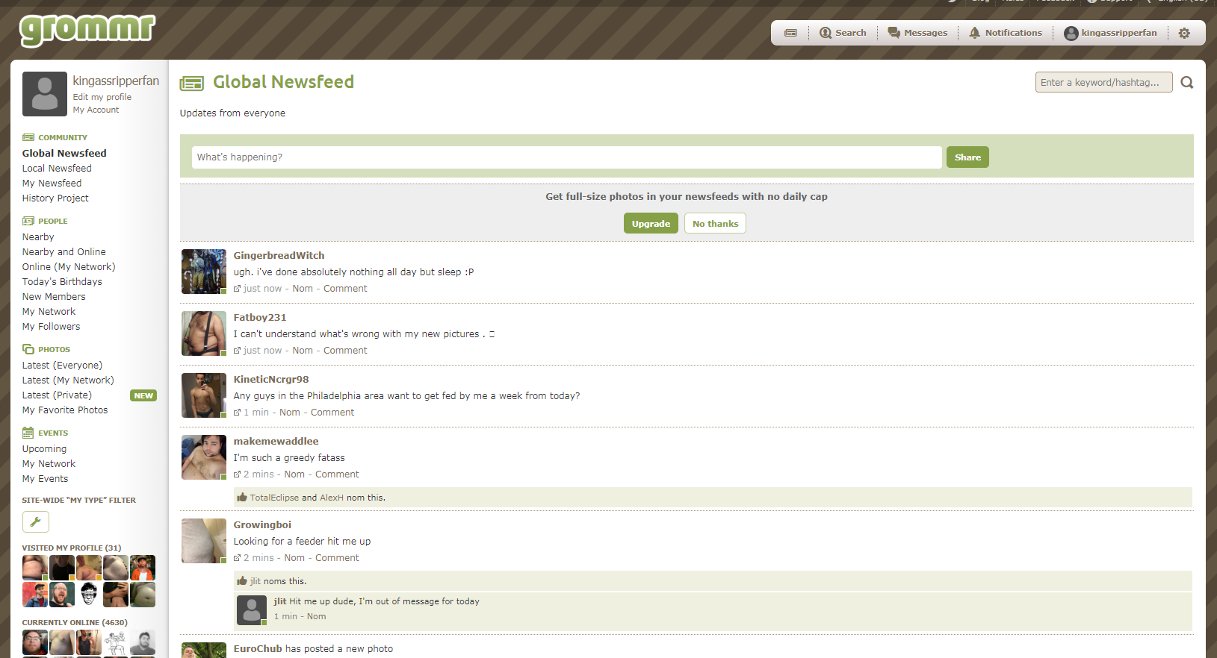1217x658 pixels.
Task: Open the Edit my profile link
Action: pyautogui.click(x=102, y=97)
